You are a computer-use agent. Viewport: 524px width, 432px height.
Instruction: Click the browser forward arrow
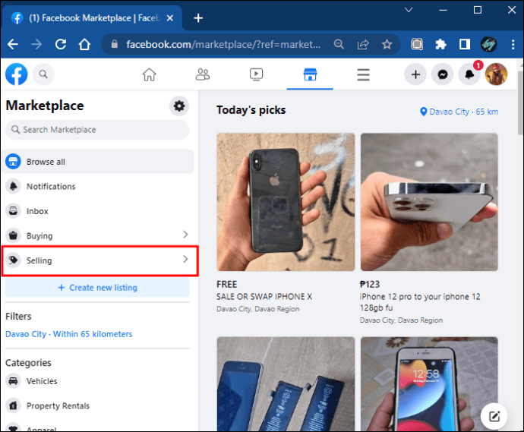tap(36, 44)
